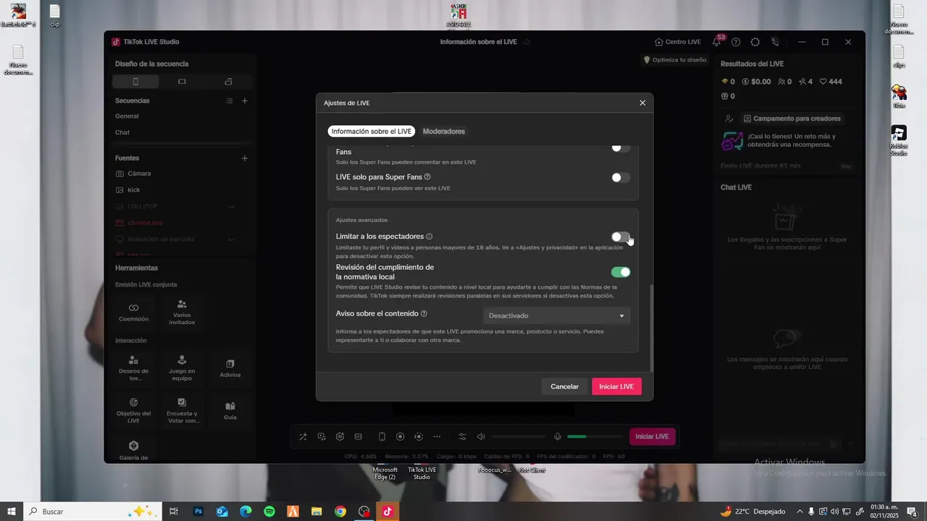
Task: Open the Varios invitados tool
Action: click(x=182, y=313)
